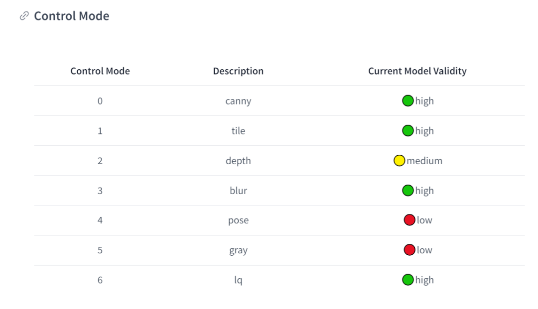Click the Current Model Validity column header
This screenshot has width=538, height=309.
coord(417,71)
